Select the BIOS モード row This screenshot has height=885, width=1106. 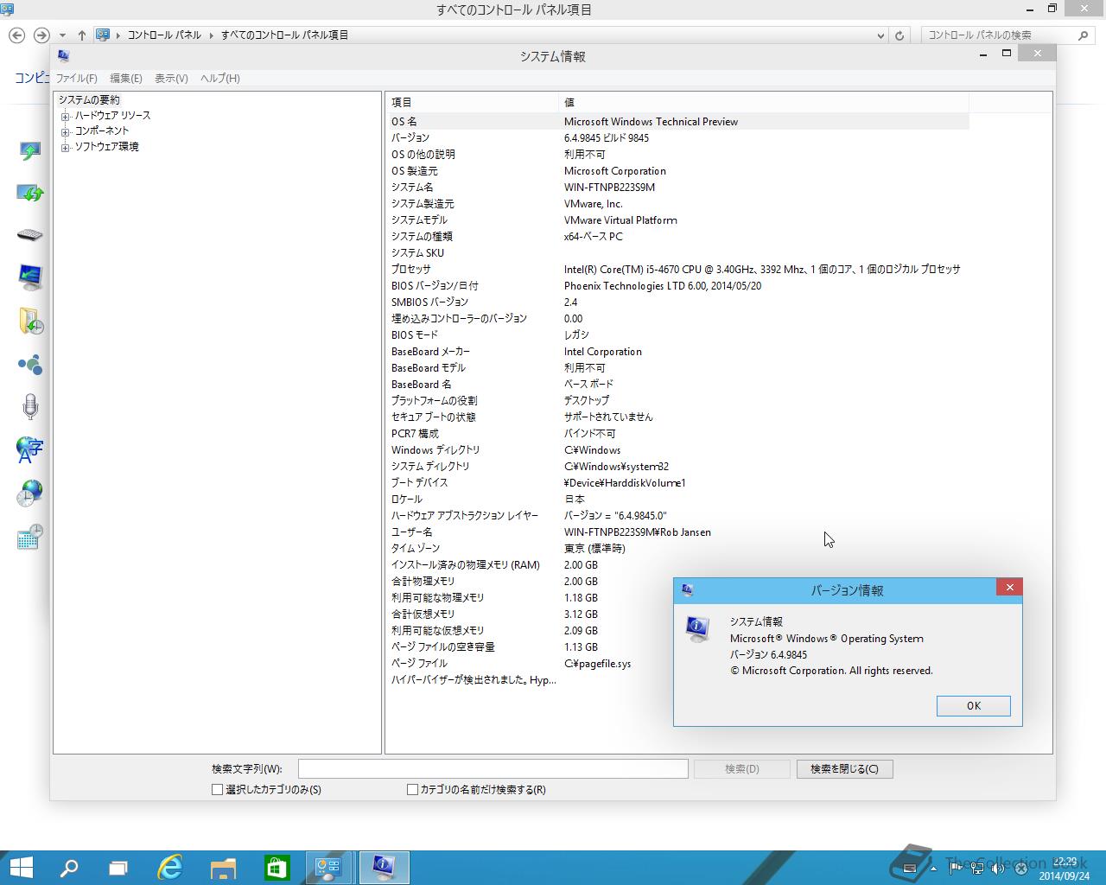(x=677, y=335)
